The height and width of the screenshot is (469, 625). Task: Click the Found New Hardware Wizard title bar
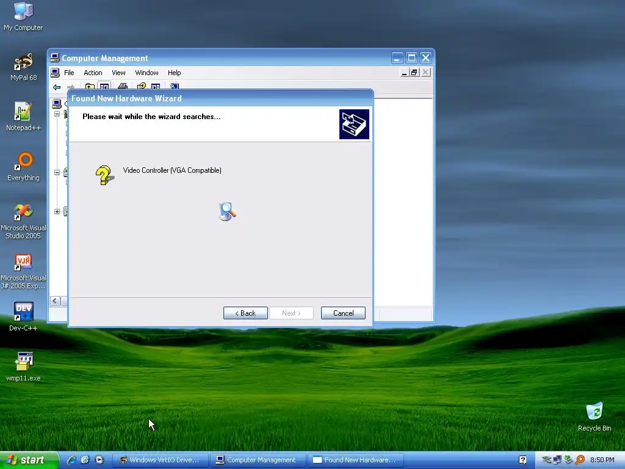221,98
